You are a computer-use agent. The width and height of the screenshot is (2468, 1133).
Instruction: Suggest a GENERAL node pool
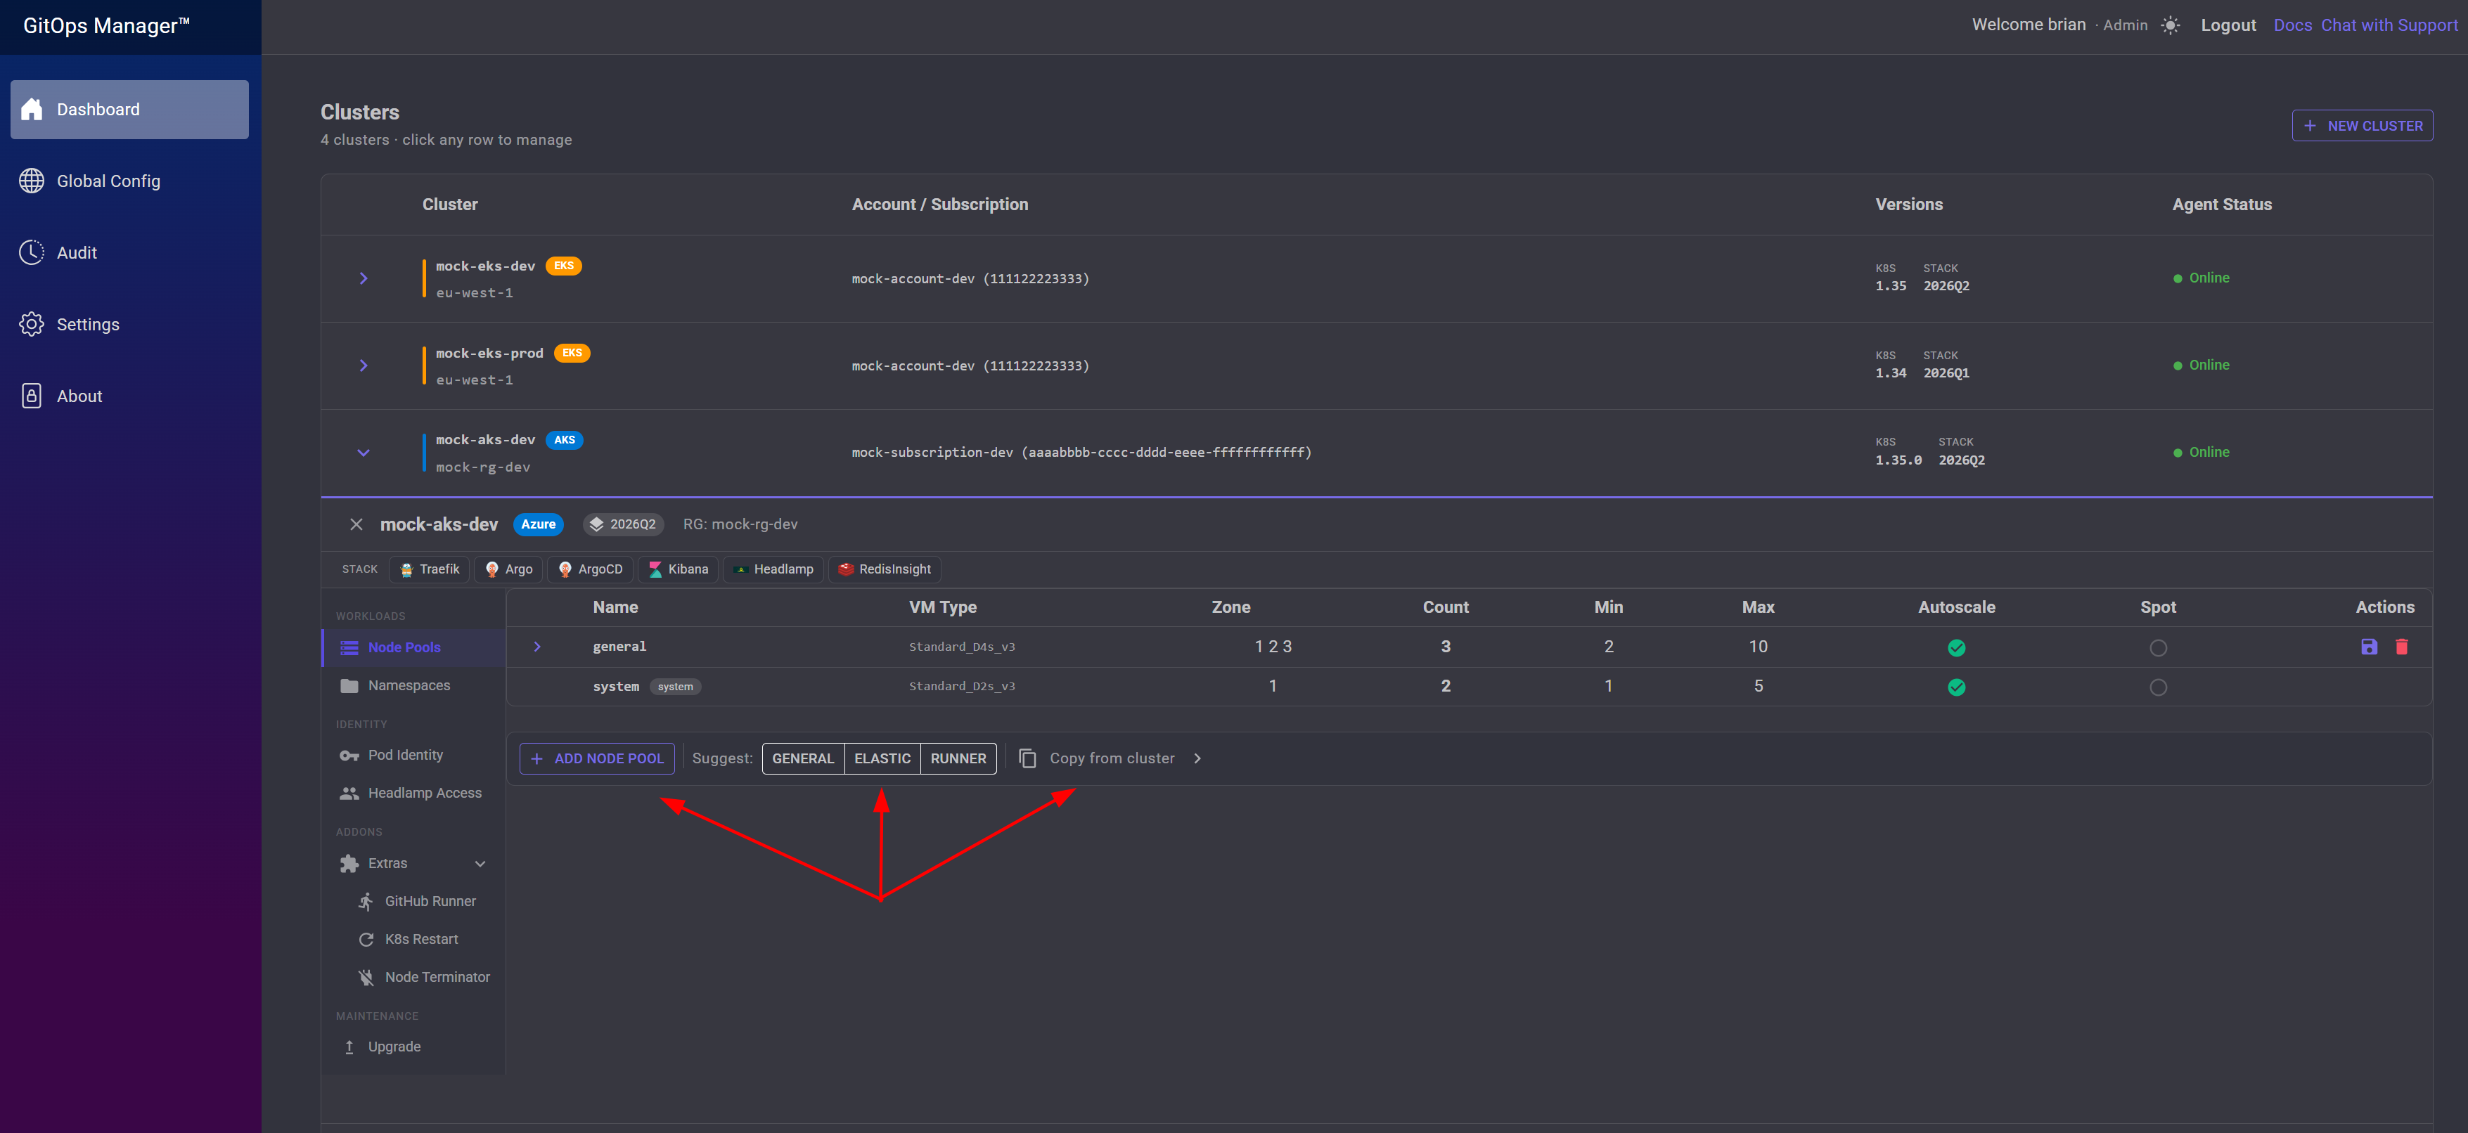(803, 758)
